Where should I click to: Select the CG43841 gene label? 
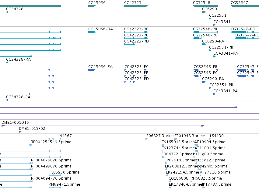click(x=222, y=22)
